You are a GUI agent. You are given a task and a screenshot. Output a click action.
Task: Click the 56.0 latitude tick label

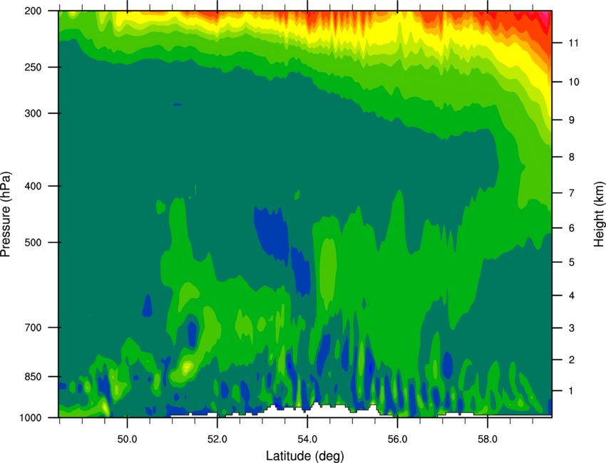coord(397,439)
